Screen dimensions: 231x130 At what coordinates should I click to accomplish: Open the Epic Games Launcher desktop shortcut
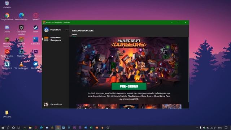click(x=21, y=30)
